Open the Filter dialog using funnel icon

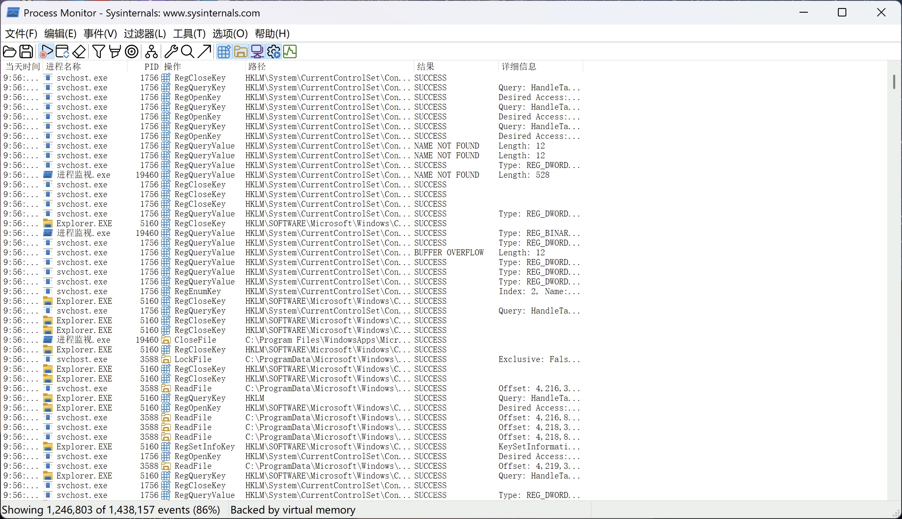[98, 51]
